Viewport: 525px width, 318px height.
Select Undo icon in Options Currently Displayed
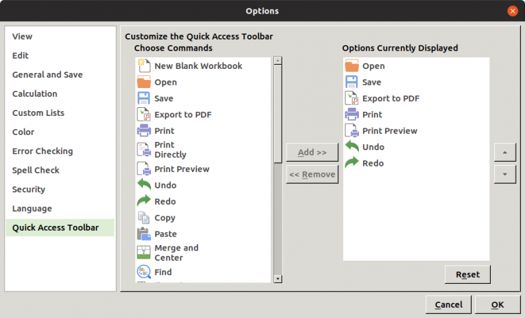click(x=351, y=147)
